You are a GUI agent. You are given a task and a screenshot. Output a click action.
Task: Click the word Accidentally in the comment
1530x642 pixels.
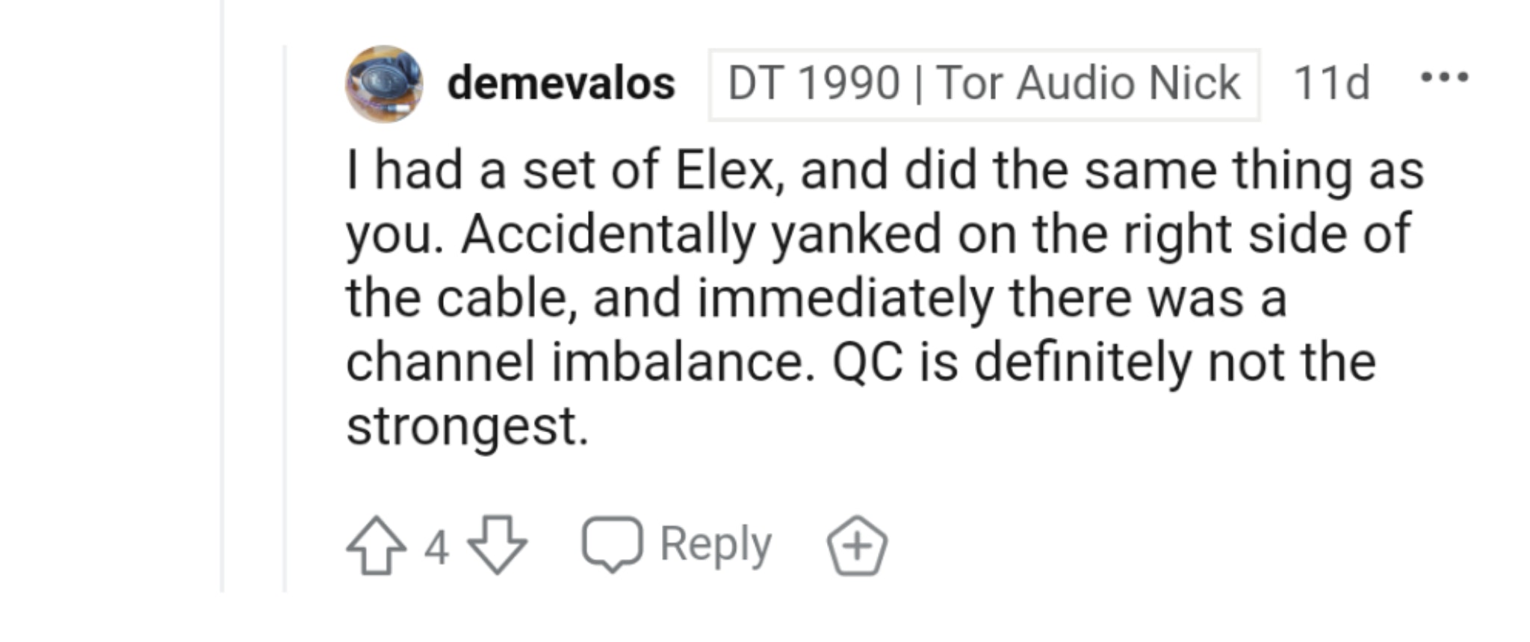[x=607, y=235]
